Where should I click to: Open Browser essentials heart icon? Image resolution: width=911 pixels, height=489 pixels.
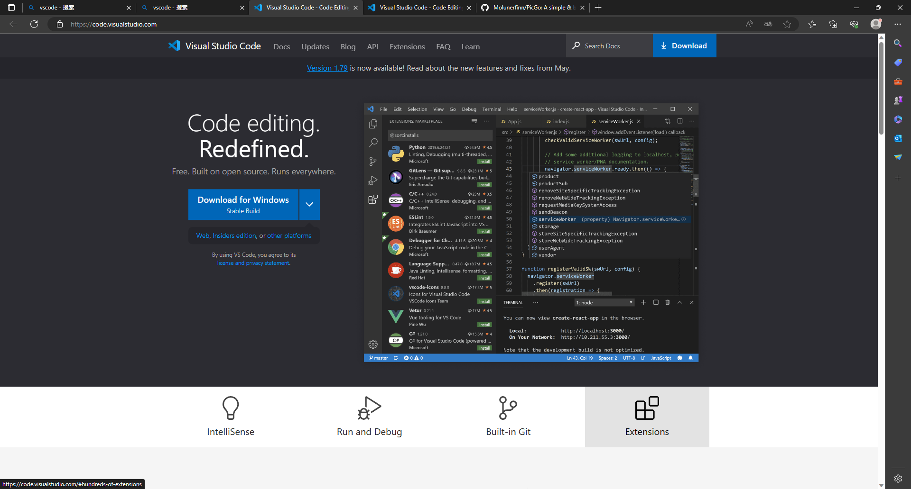pos(854,24)
